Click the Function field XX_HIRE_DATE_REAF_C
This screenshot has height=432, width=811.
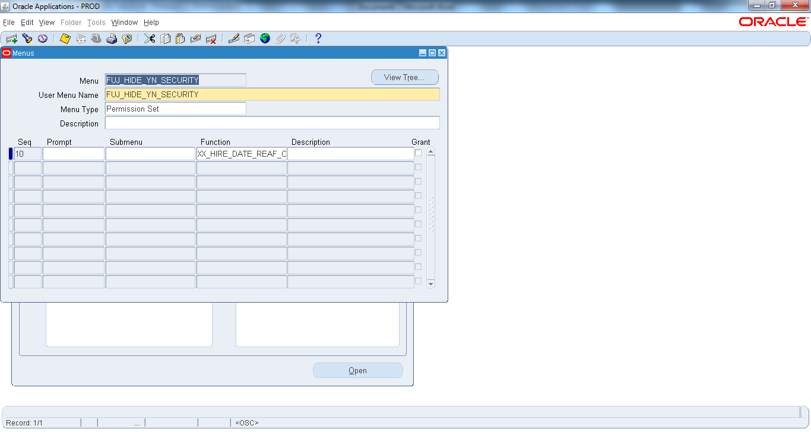pyautogui.click(x=242, y=154)
